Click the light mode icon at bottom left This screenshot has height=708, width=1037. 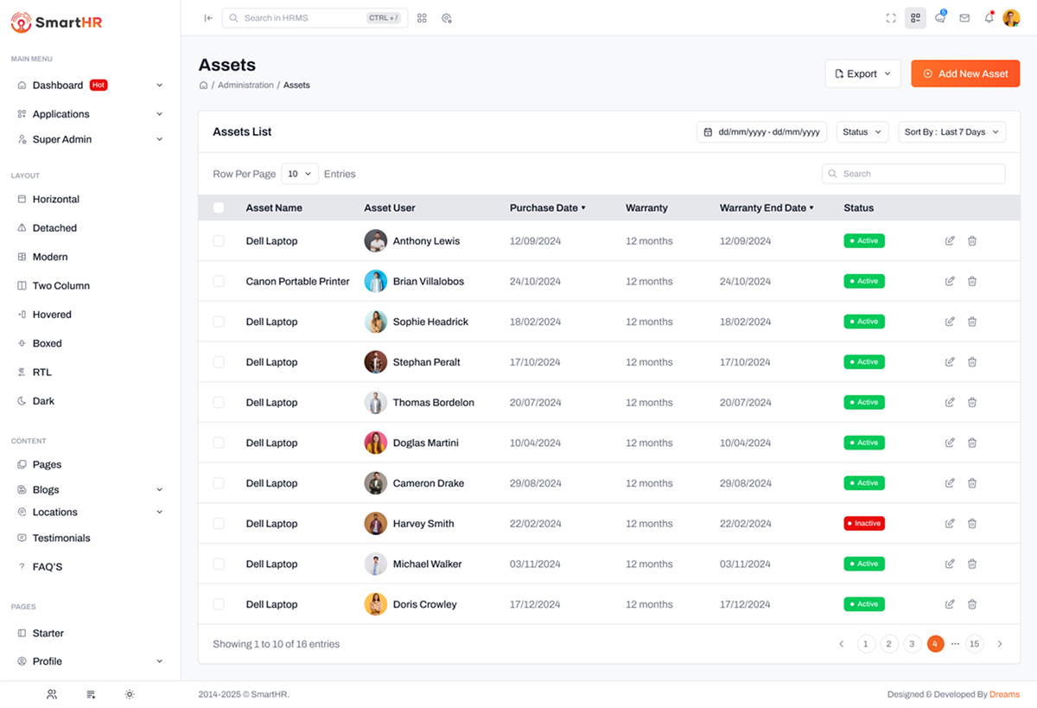(x=130, y=694)
